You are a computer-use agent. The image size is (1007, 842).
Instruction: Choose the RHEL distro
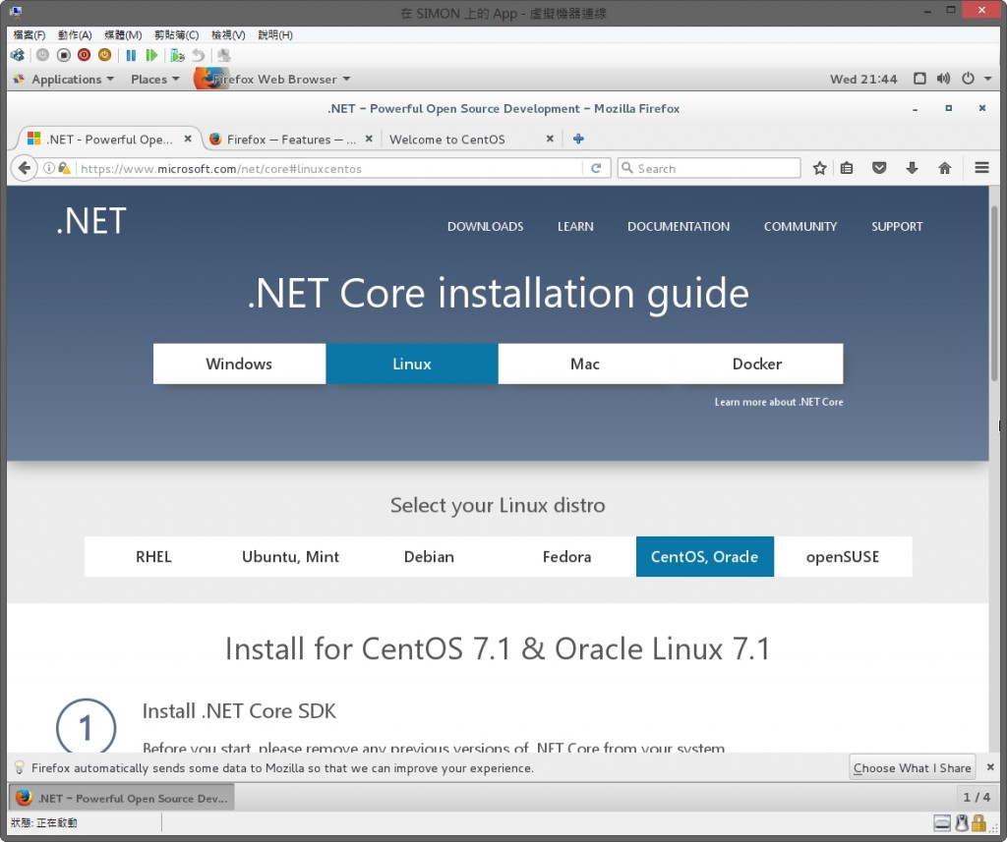(153, 556)
